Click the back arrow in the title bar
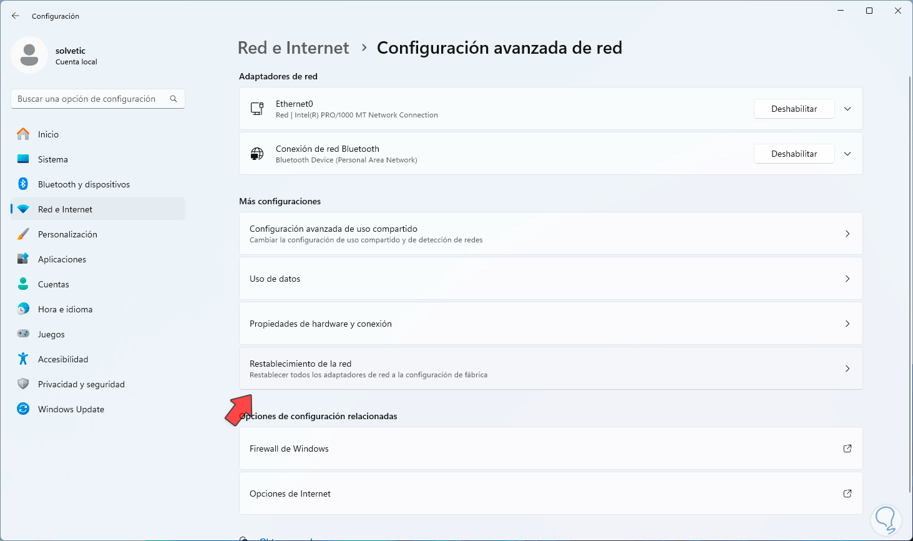The image size is (913, 541). [x=15, y=16]
